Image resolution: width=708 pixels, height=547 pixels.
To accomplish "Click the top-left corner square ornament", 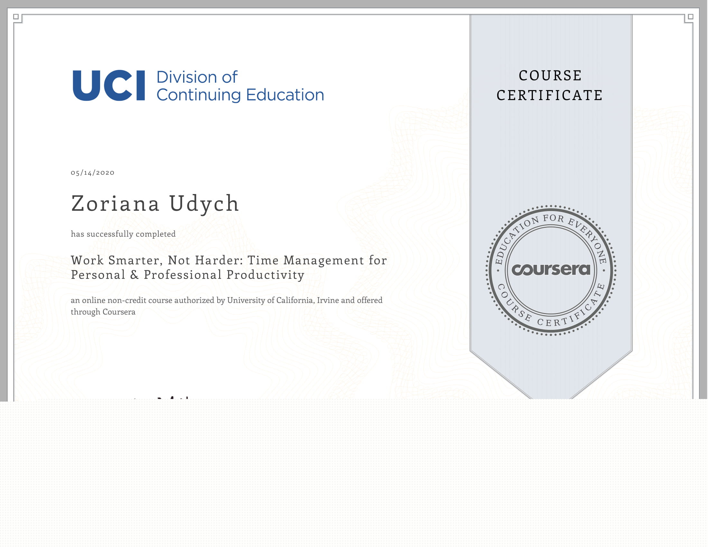I will (x=16, y=16).
